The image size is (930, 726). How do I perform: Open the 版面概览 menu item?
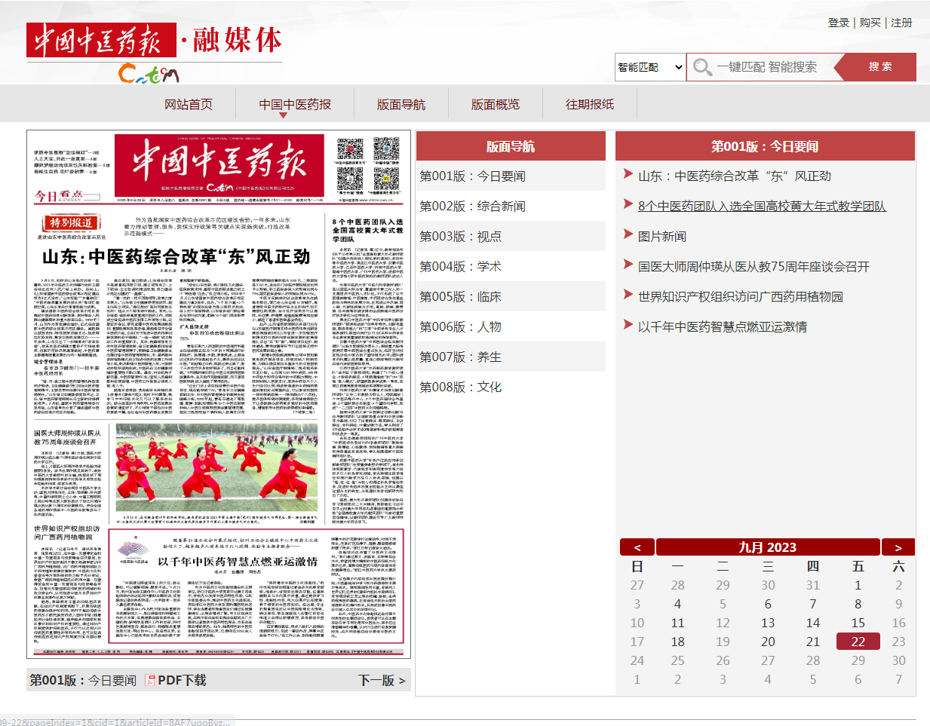pyautogui.click(x=496, y=104)
